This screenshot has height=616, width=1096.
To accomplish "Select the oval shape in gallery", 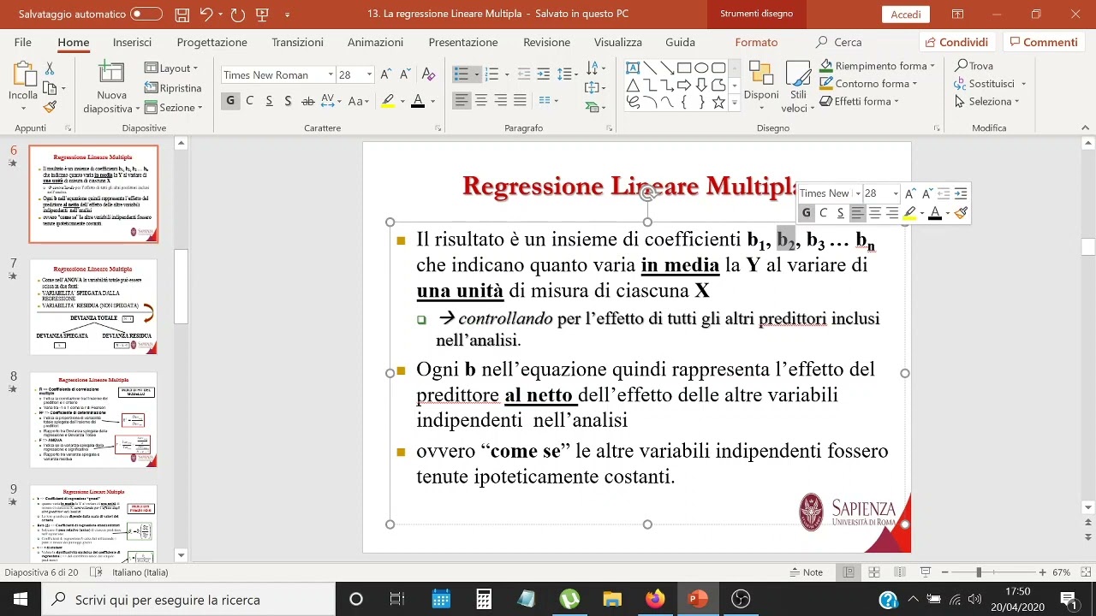I will (x=701, y=68).
